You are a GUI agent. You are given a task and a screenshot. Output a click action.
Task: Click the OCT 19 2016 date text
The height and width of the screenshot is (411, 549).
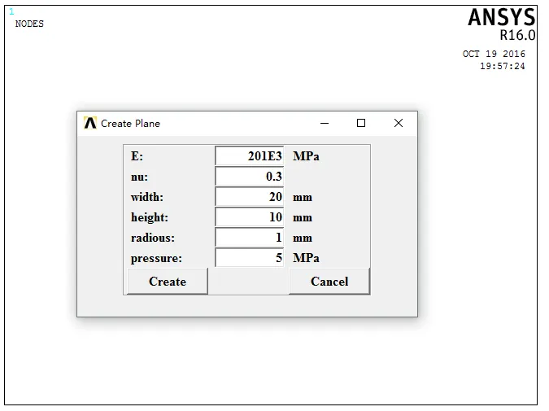tap(494, 54)
